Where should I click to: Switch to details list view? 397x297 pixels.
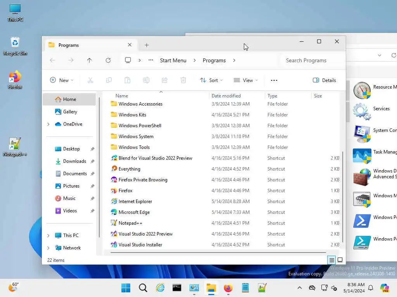click(x=331, y=259)
